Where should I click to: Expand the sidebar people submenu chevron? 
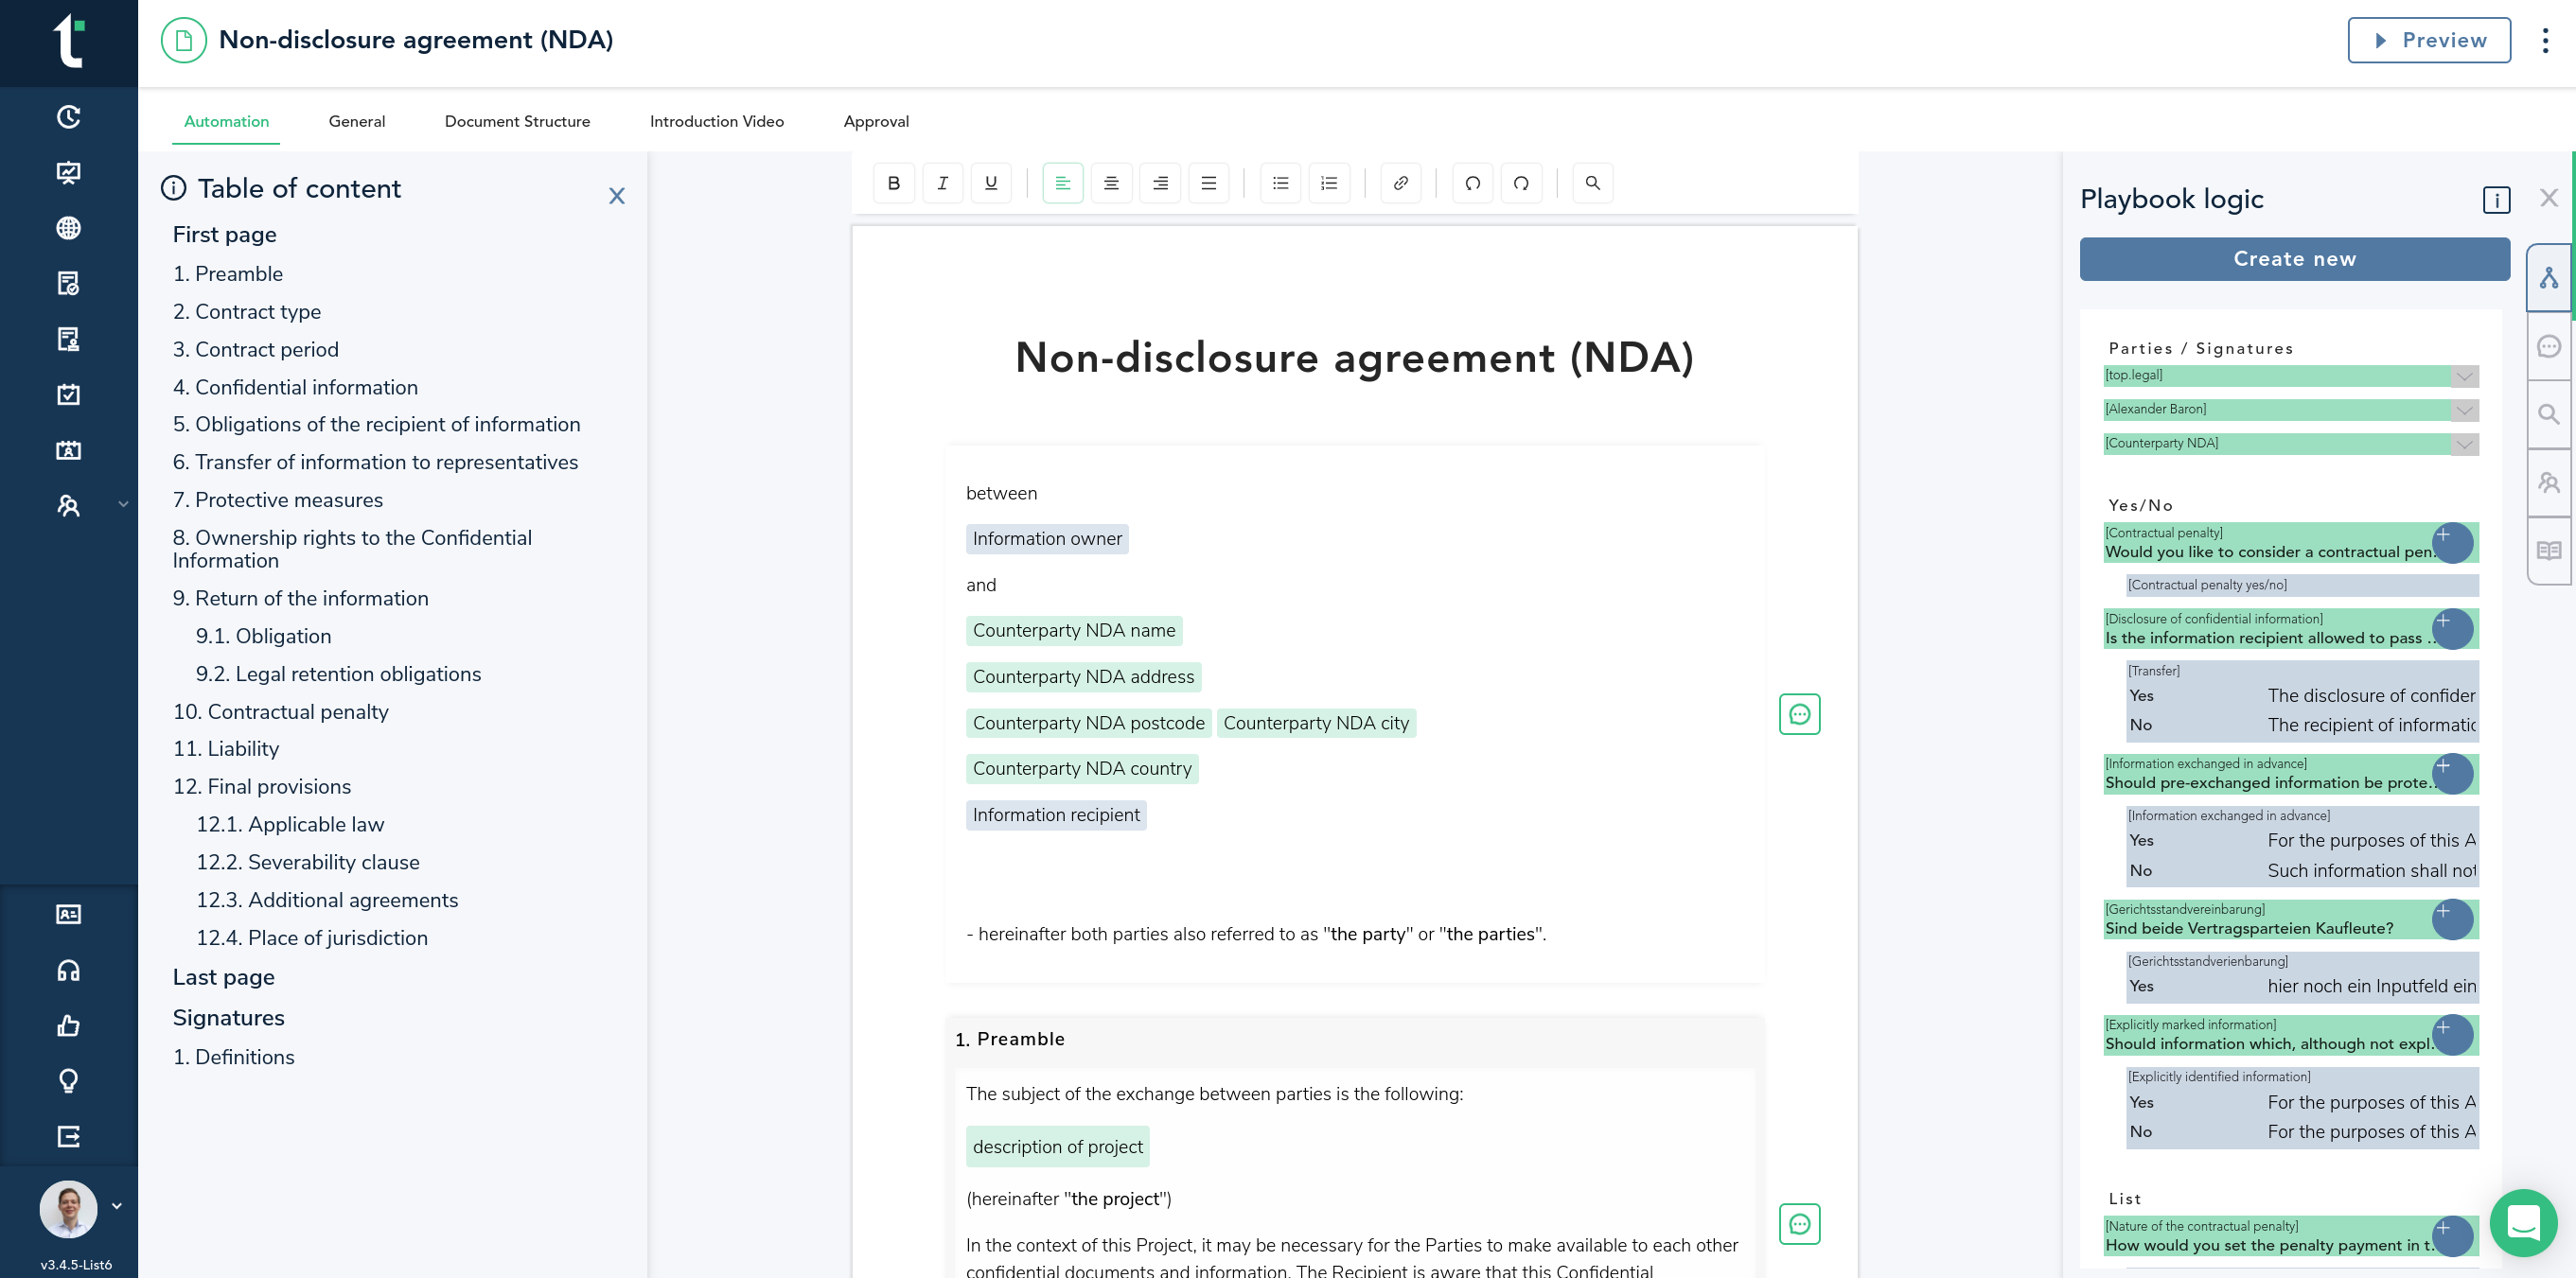[x=123, y=503]
